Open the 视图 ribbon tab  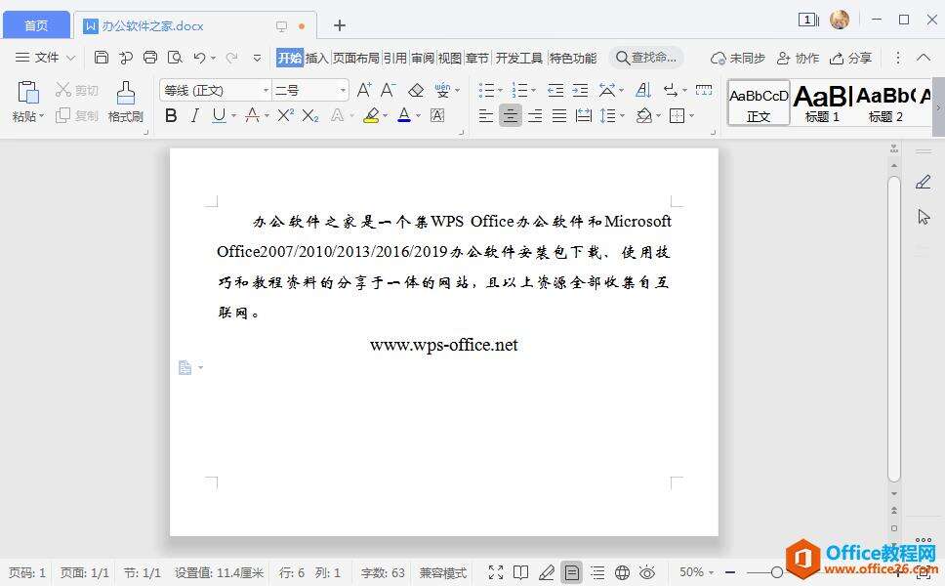(449, 58)
